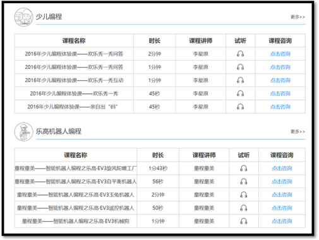Click 点击咨询 for EV3玉兔机器人 course
This screenshot has width=319, height=240.
pos(282,195)
